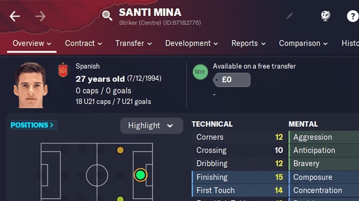Image resolution: width=359 pixels, height=201 pixels.
Task: Switch to the Reports tab
Action: [x=245, y=43]
